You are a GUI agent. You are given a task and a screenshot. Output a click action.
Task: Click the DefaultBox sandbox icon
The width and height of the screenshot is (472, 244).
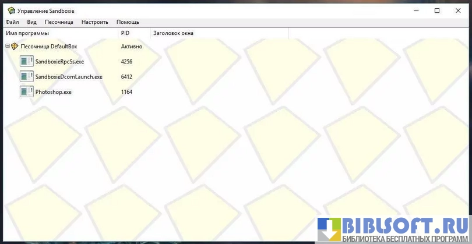pos(15,47)
